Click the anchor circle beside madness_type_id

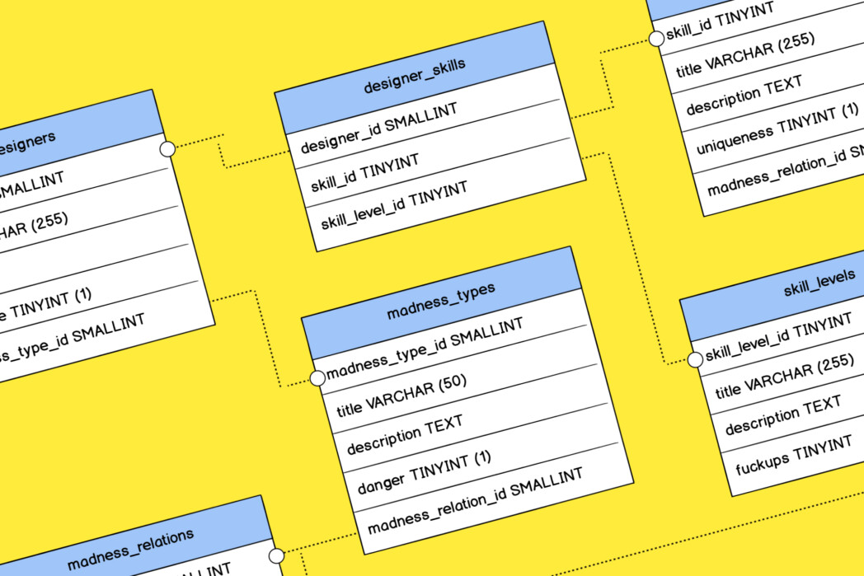(x=317, y=378)
